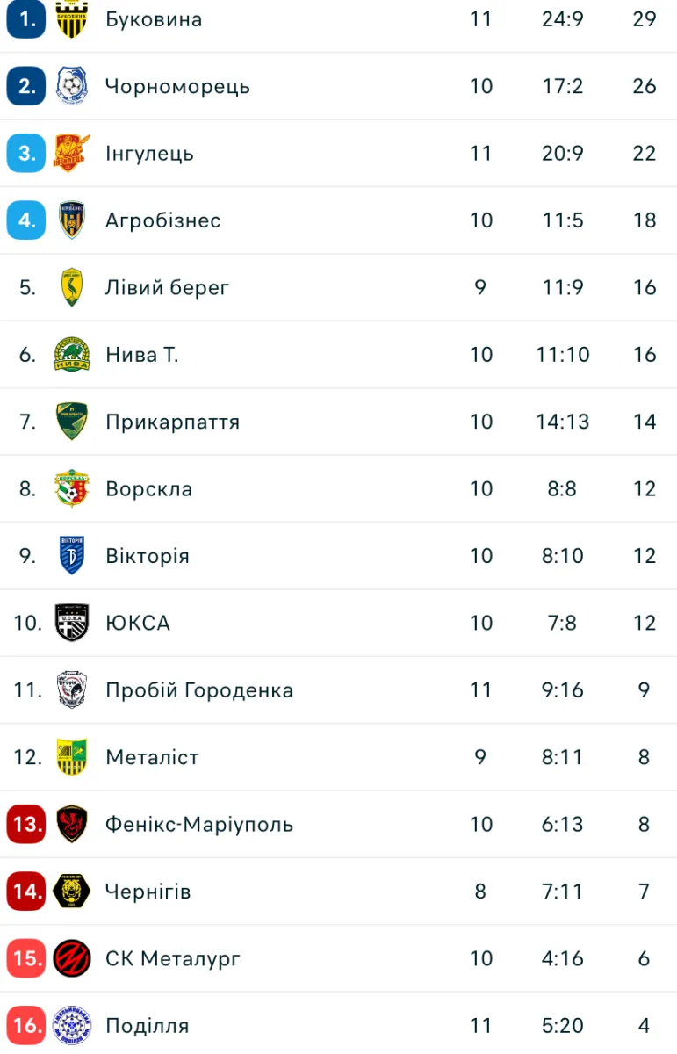Click the Чернігів team name
Viewport: 677px width, 1054px height.
(x=148, y=892)
